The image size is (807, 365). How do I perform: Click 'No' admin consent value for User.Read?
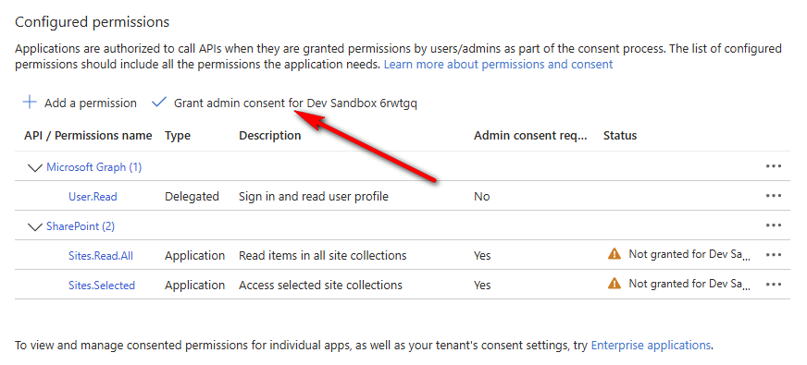[x=482, y=197]
